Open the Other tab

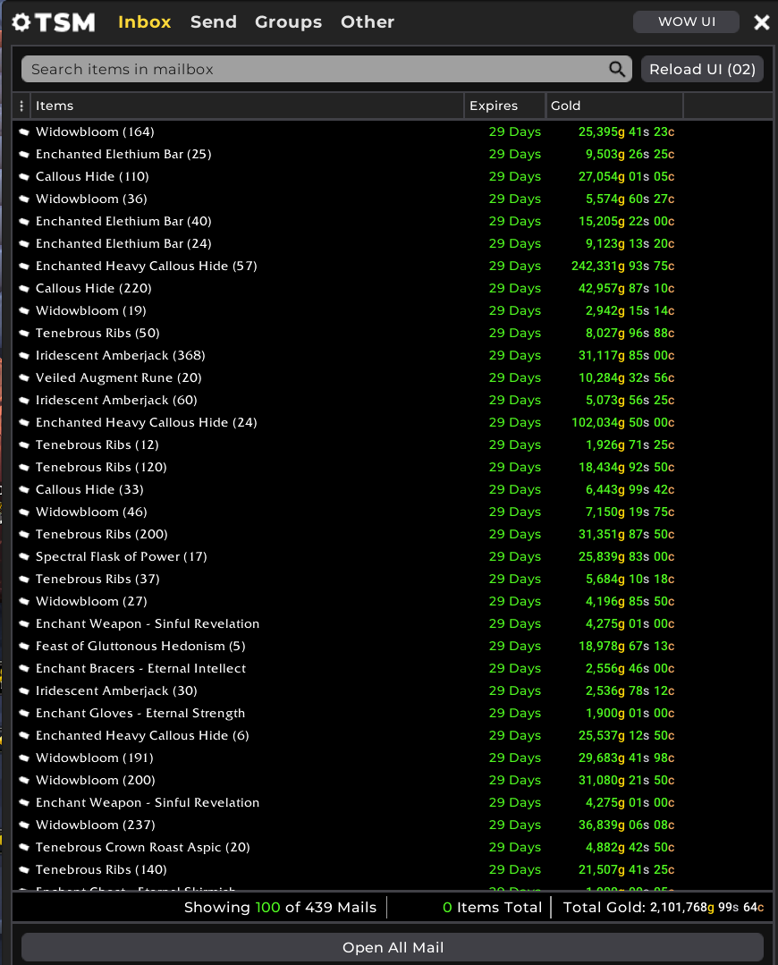point(368,22)
